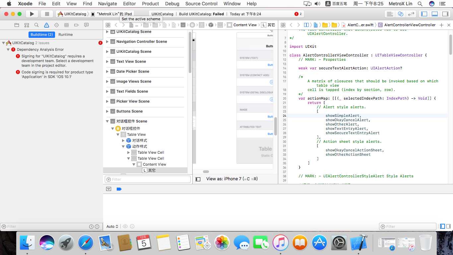This screenshot has height=255, width=453.
Task: Open related items menu in assistant jump bar
Action: 283,25
